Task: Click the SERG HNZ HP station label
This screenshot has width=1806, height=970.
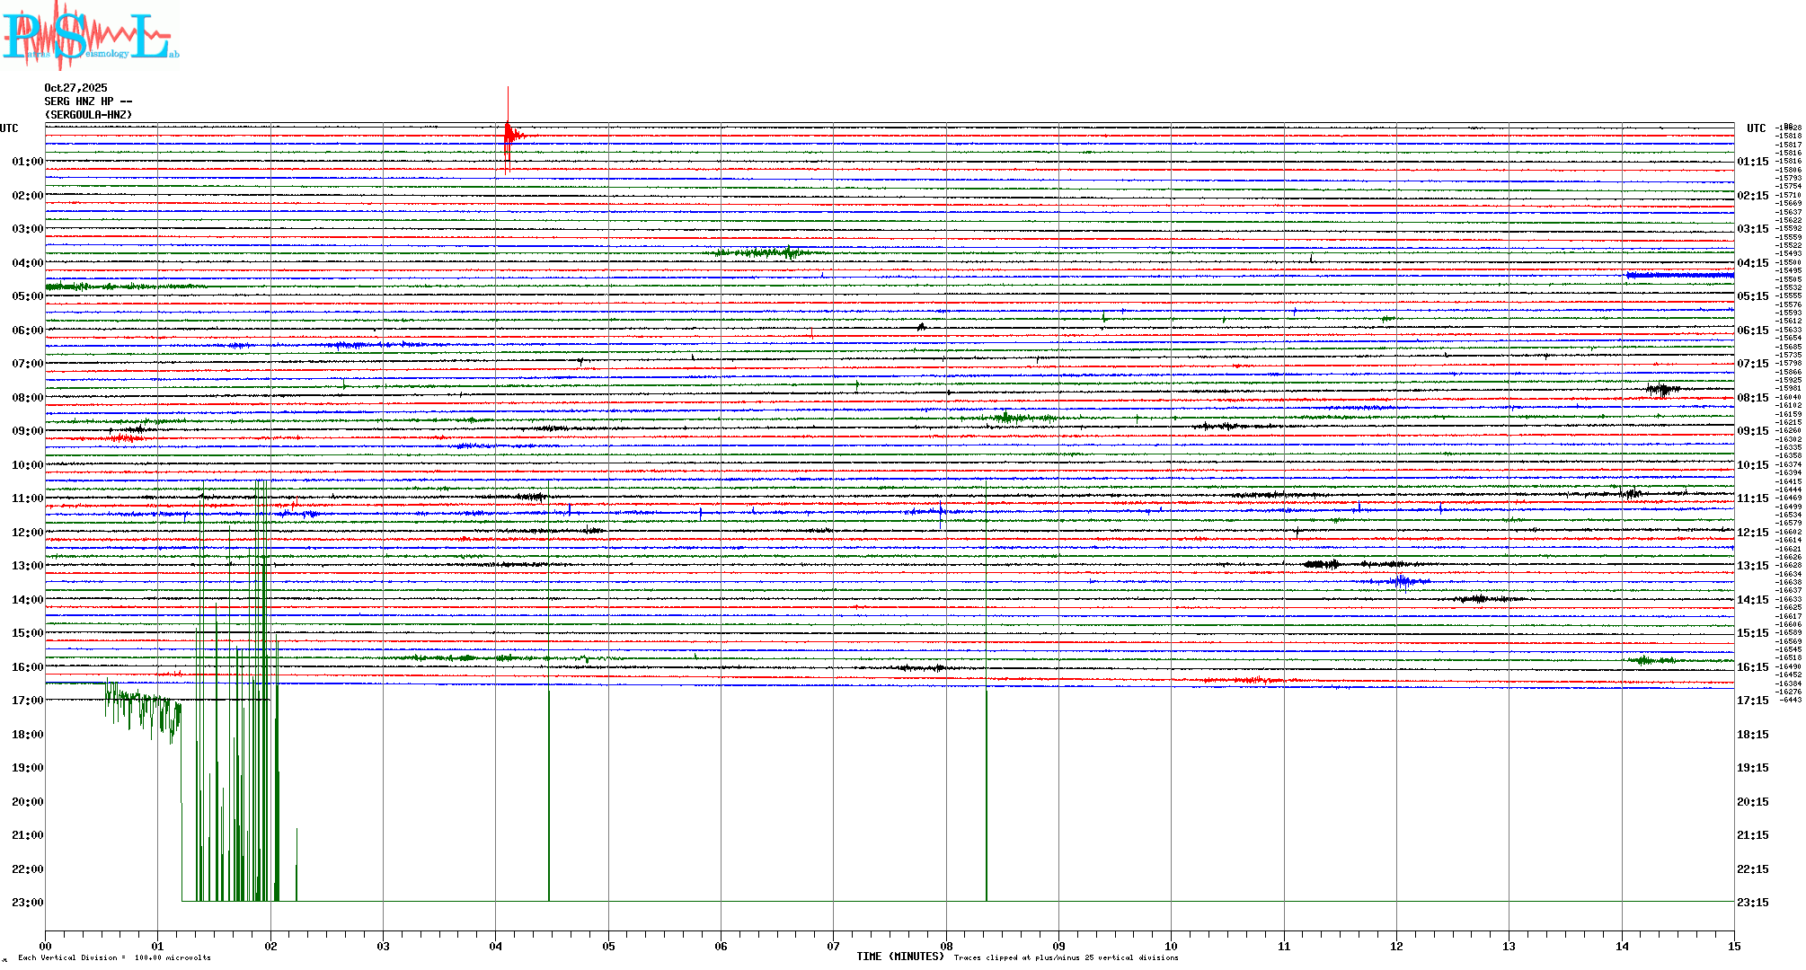Action: click(x=88, y=101)
